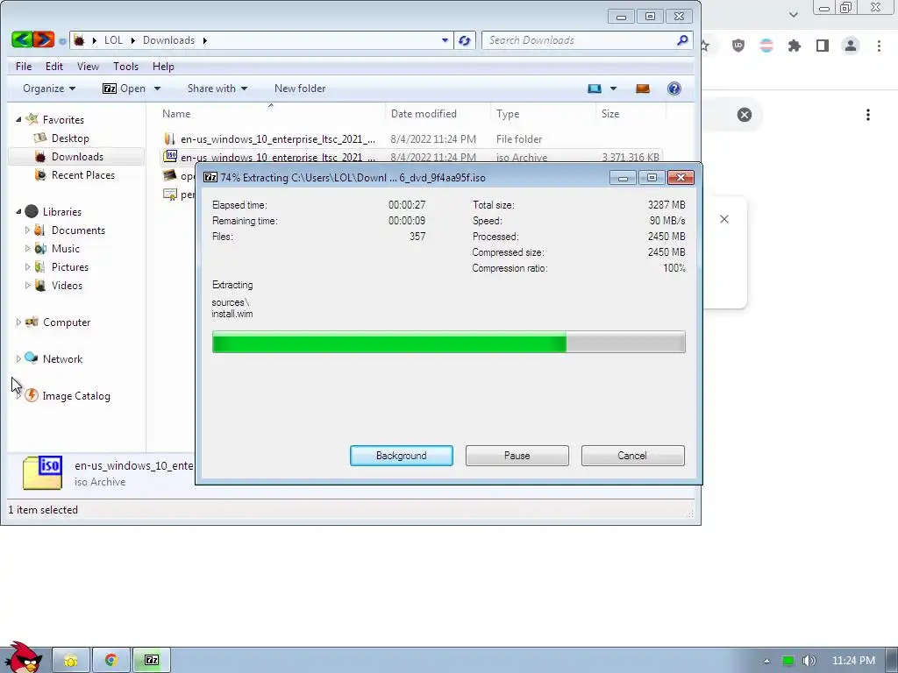Open the Help menu

tap(163, 67)
